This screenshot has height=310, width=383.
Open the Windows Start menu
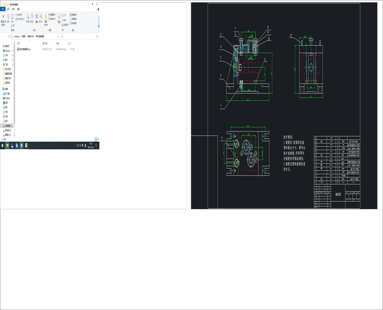click(2, 145)
